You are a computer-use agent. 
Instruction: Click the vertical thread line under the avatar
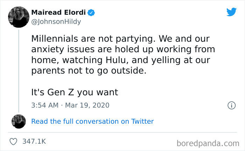[x=19, y=70]
